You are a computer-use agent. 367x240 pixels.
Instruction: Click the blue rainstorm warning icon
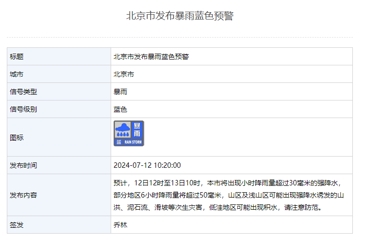click(129, 133)
